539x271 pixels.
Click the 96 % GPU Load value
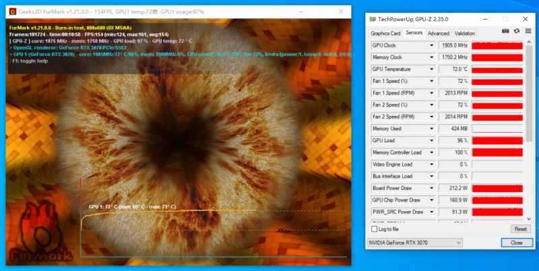tap(453, 140)
